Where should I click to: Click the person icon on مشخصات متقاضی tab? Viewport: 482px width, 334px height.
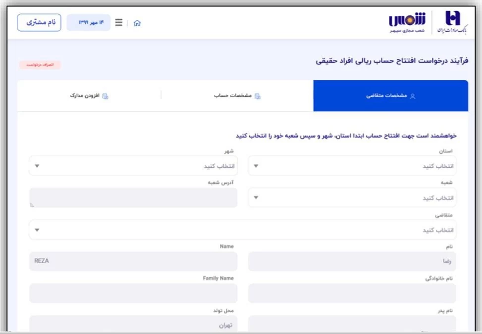(413, 96)
